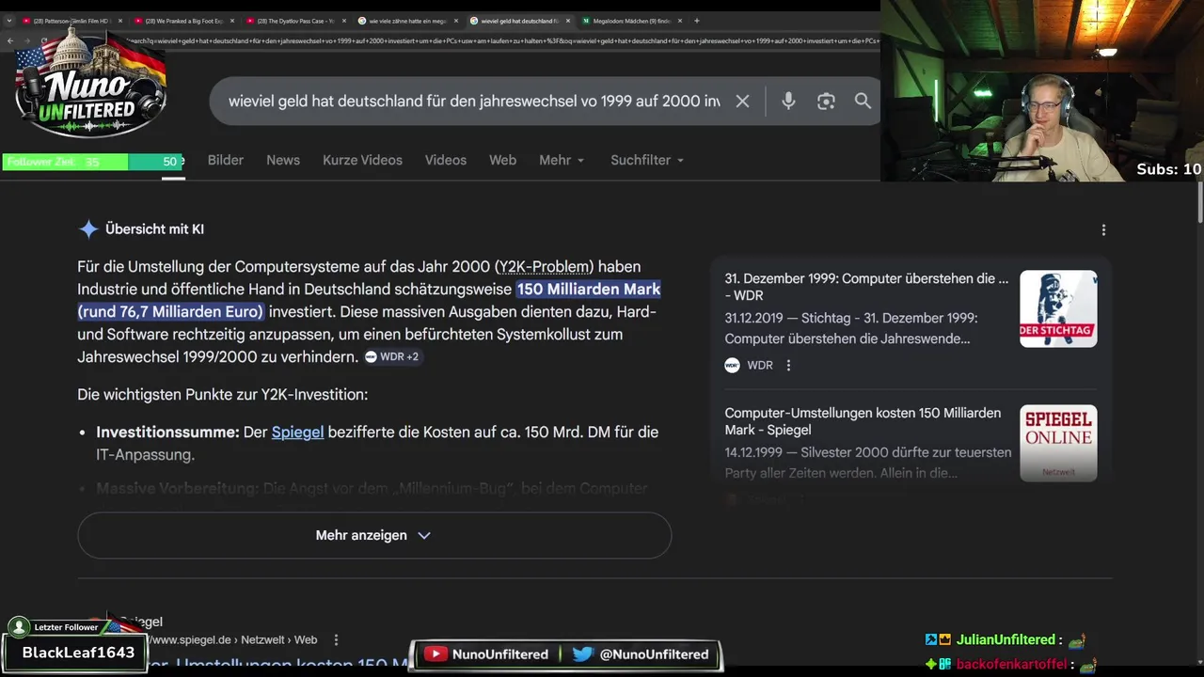Click 'Die wichtigsten Punkte zur Y2K-Investition:' text

(222, 394)
